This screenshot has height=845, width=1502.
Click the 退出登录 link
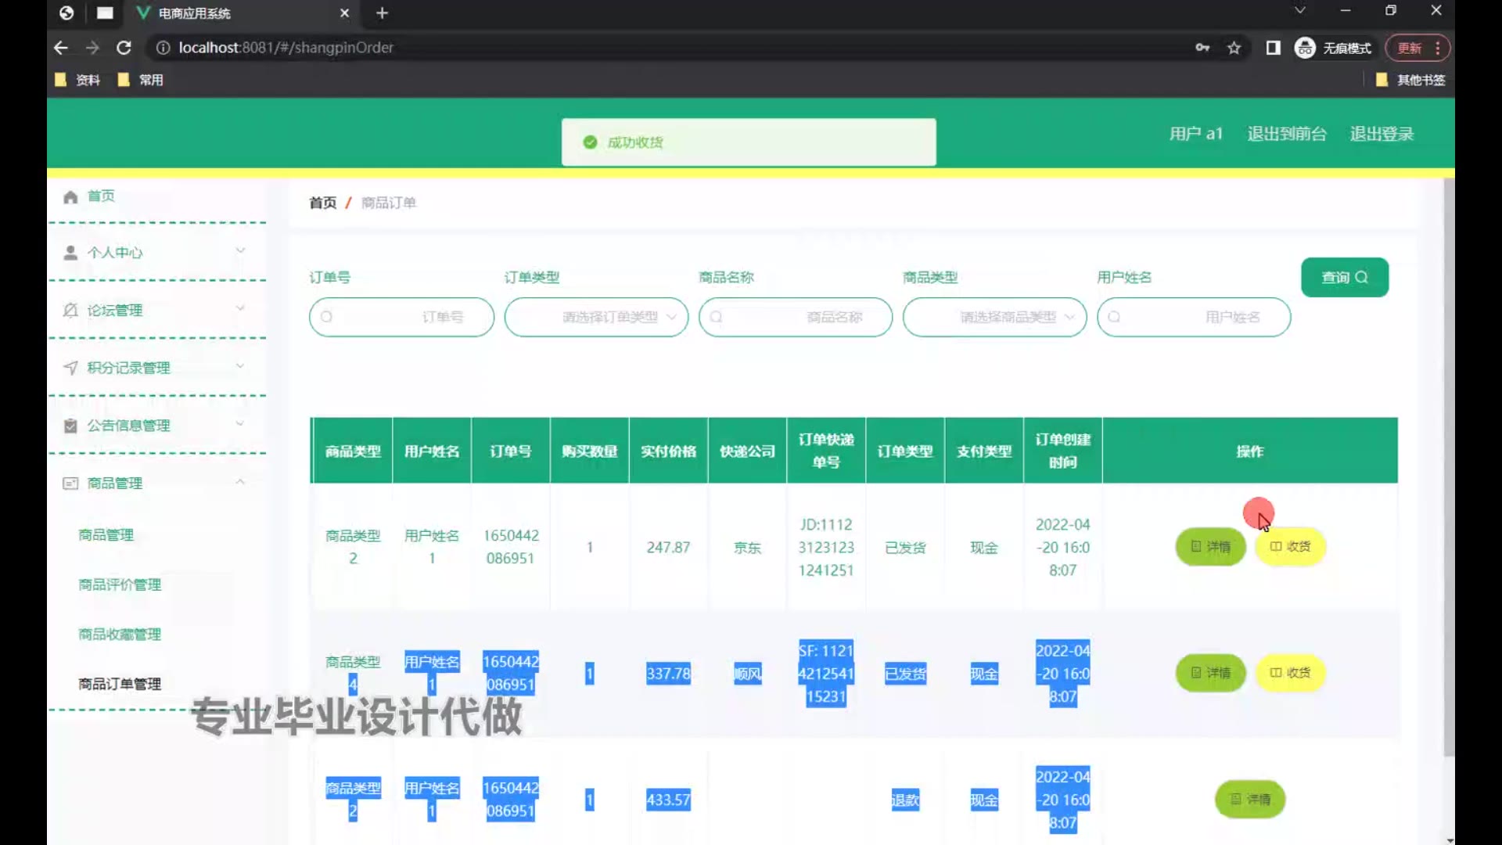tap(1382, 134)
